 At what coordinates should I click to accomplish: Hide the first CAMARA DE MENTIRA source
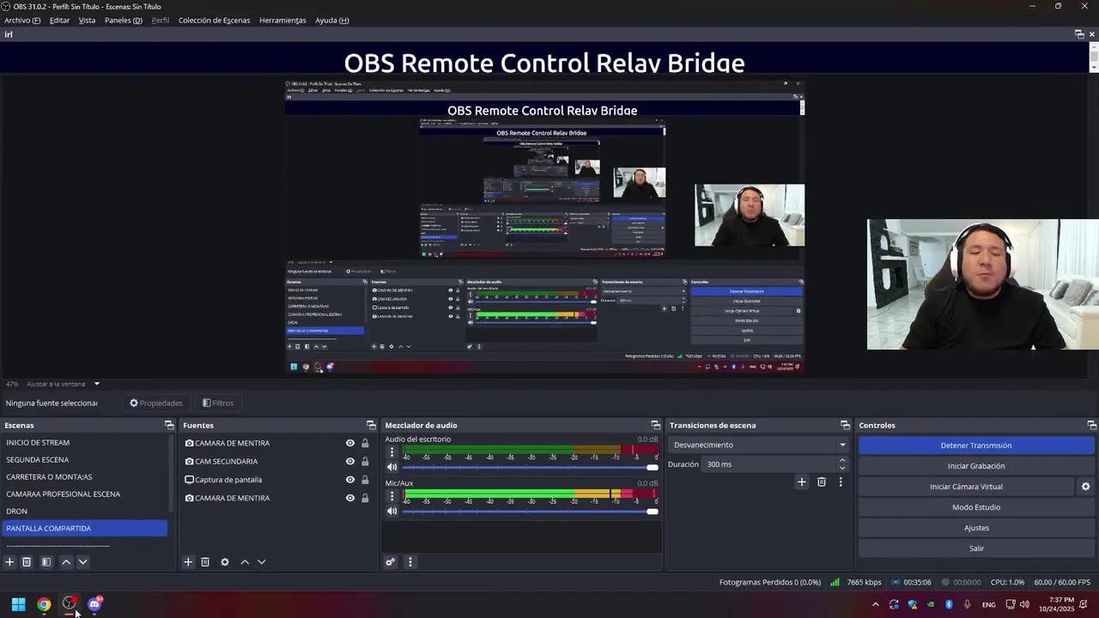coord(350,443)
